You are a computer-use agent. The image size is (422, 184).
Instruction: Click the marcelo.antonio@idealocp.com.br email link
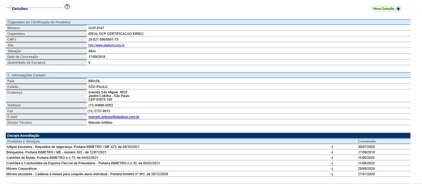(x=114, y=117)
